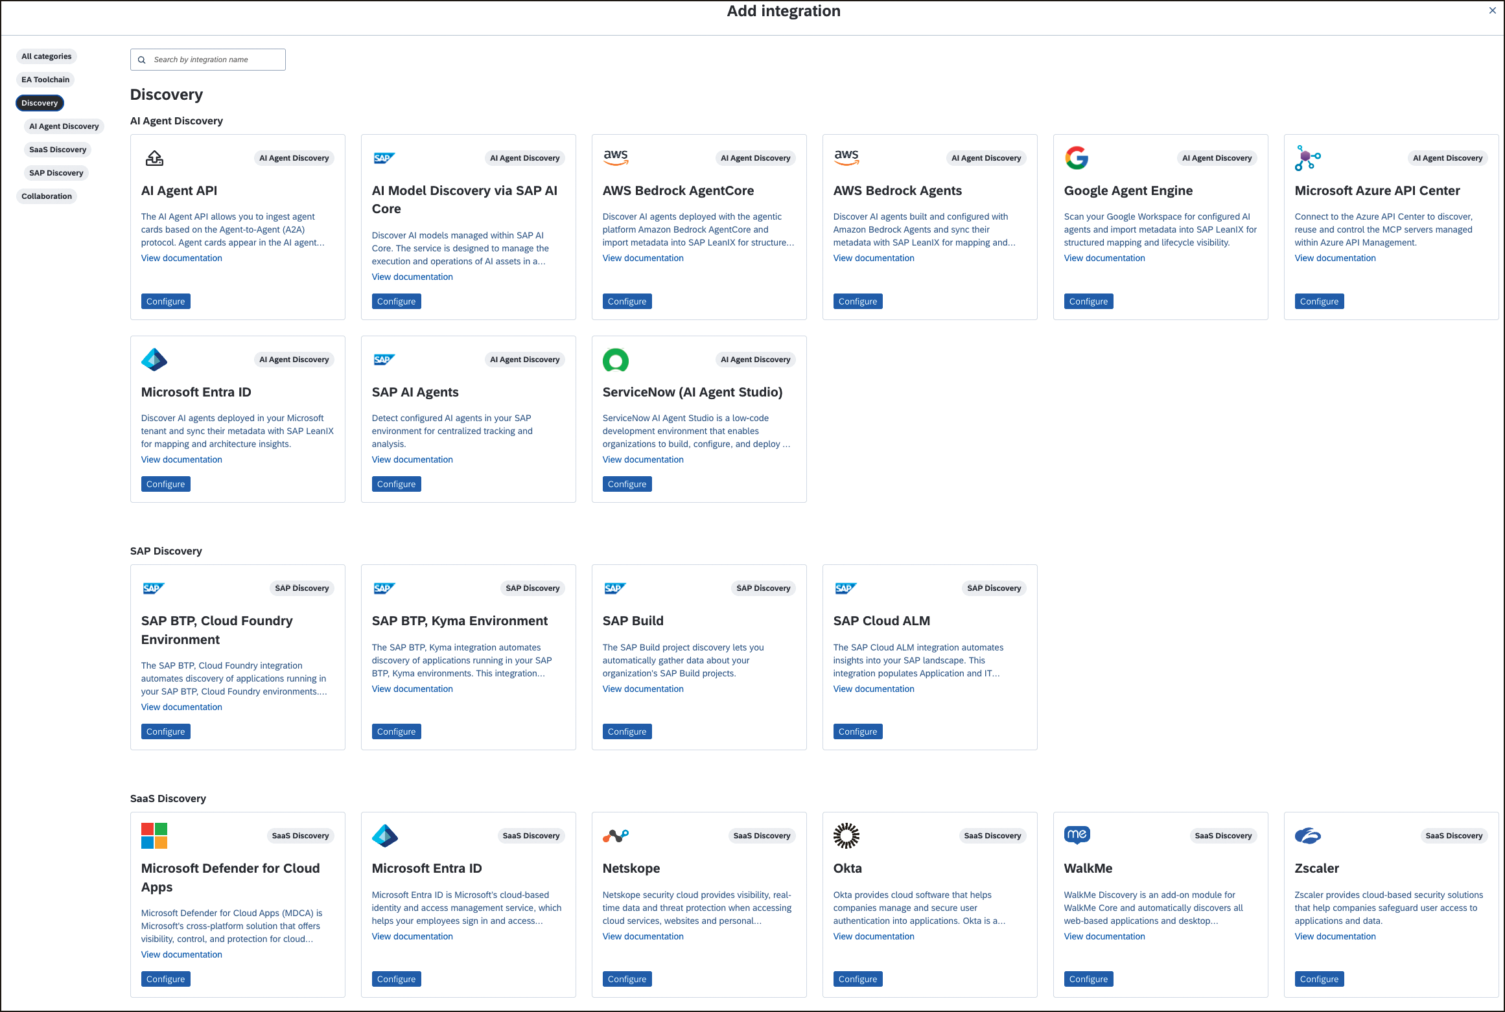
Task: Click SAP logo on SAP AI Agents card
Action: (x=384, y=360)
